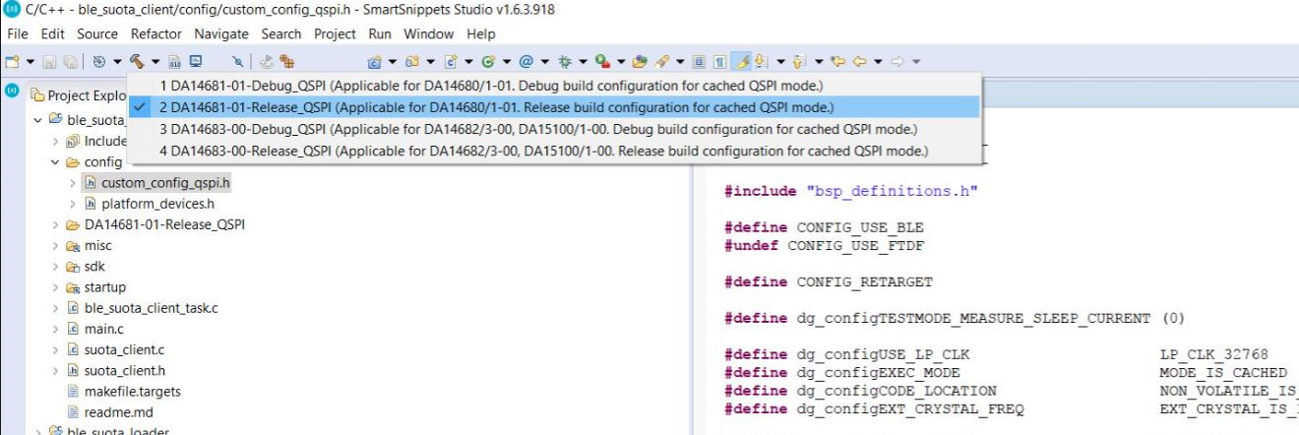Image resolution: width=1299 pixels, height=435 pixels.
Task: Click the monitor terminal toolbar icon
Action: (x=195, y=61)
